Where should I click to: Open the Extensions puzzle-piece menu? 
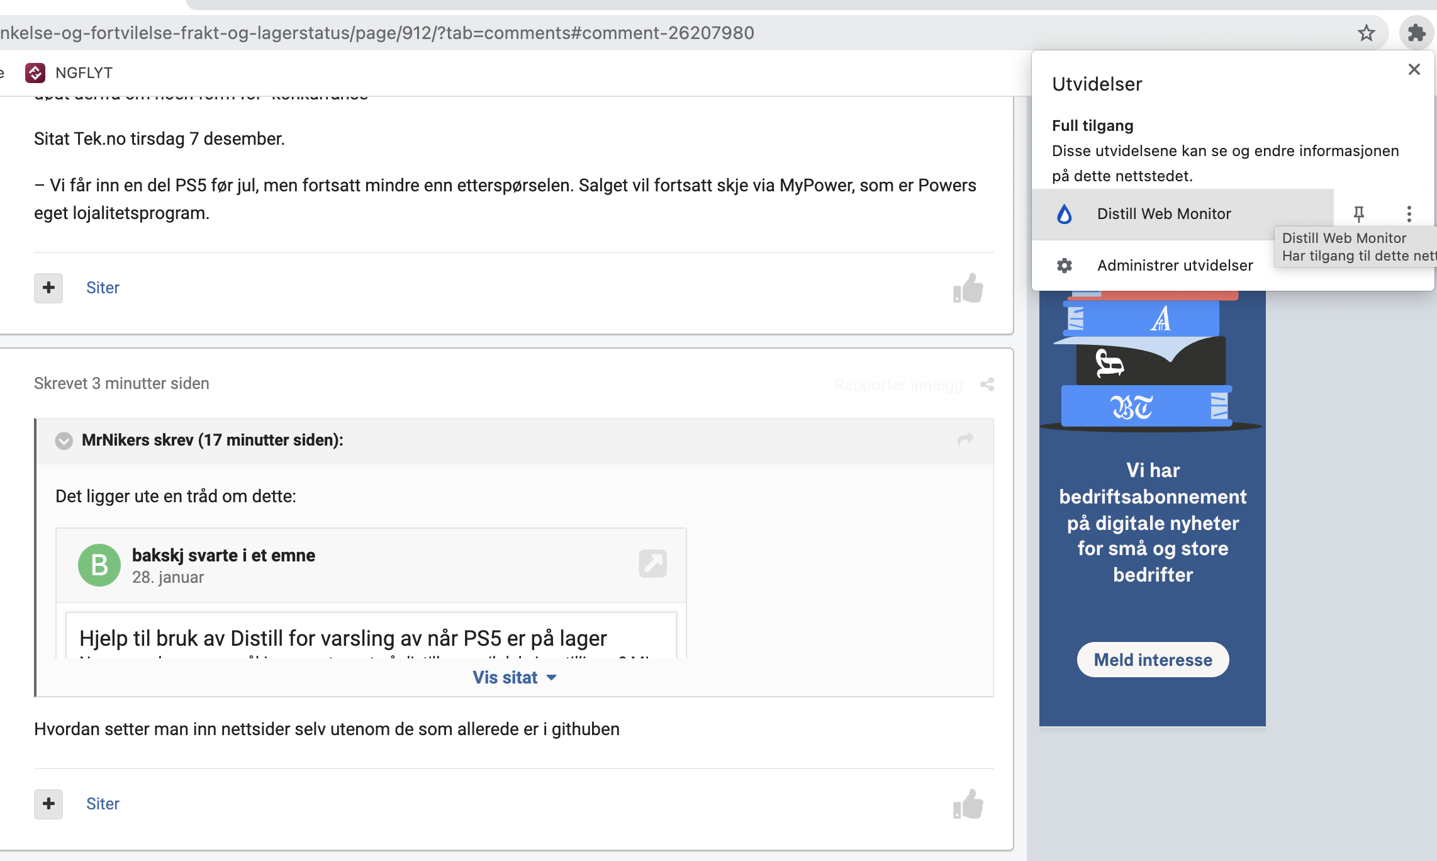(x=1416, y=33)
